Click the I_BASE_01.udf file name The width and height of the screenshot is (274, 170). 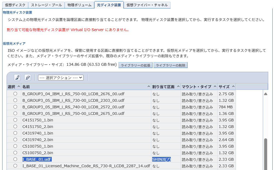[37, 159]
